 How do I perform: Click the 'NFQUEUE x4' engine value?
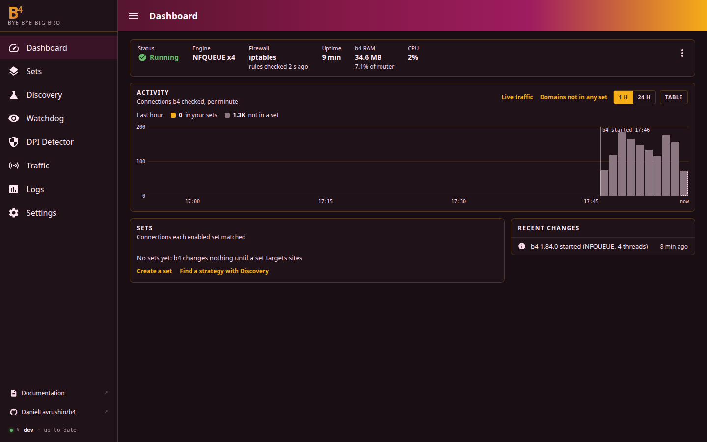pos(214,57)
